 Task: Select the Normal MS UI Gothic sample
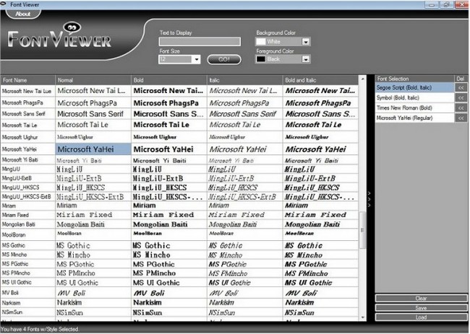click(x=93, y=283)
